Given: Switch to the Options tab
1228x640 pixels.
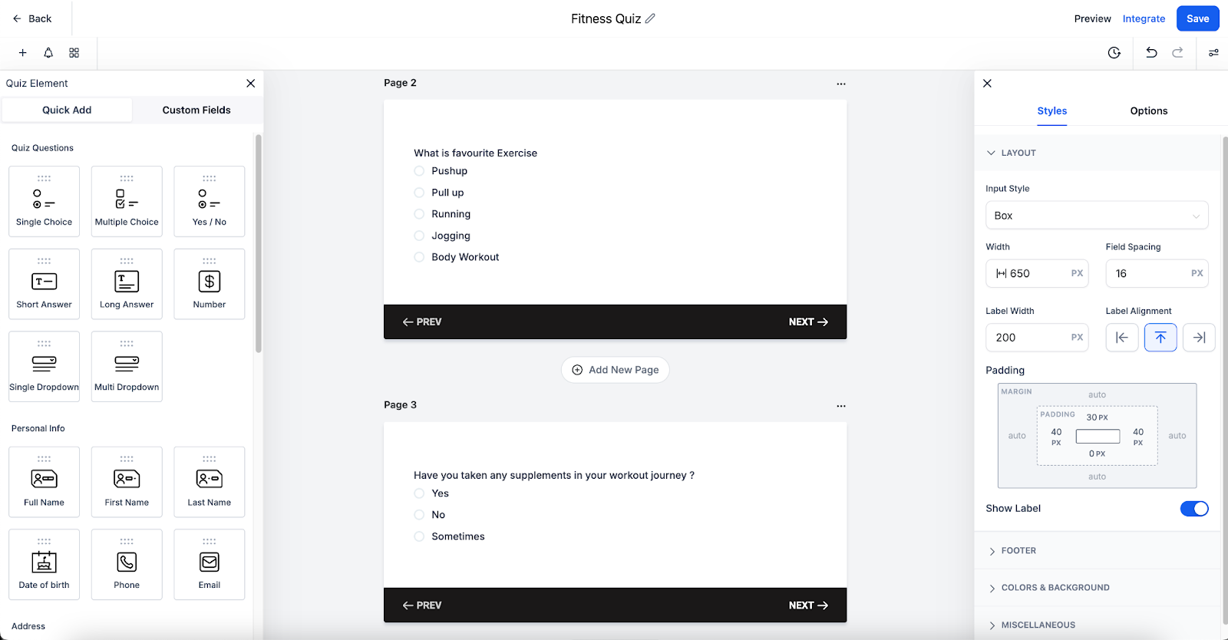Looking at the screenshot, I should (x=1148, y=111).
